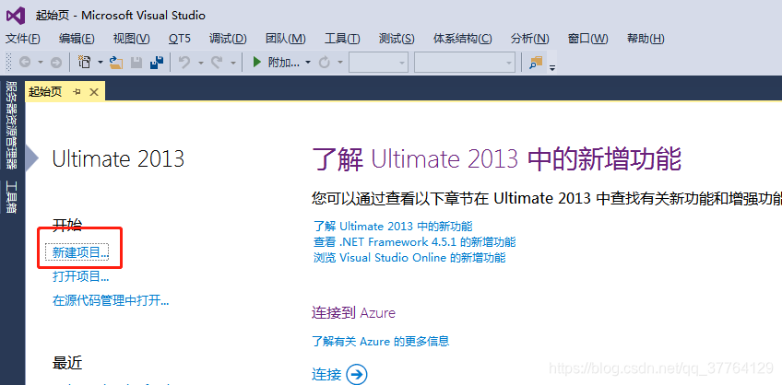The image size is (782, 385).
Task: Open the 视图(V) menu
Action: click(x=131, y=39)
